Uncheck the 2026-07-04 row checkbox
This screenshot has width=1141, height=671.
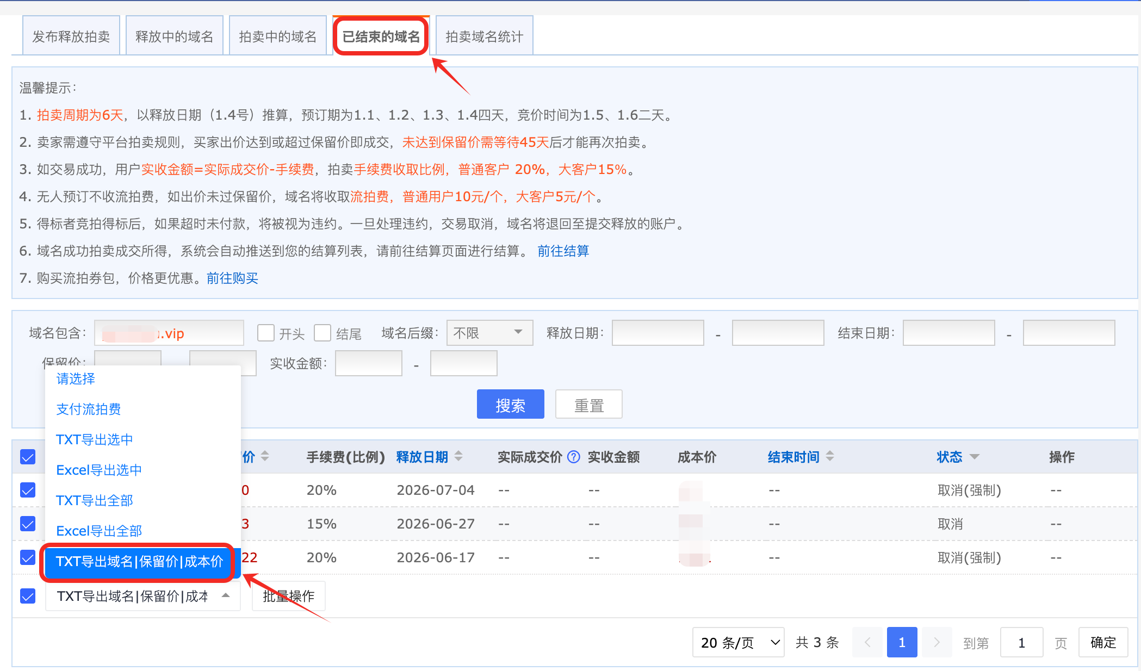pos(28,490)
